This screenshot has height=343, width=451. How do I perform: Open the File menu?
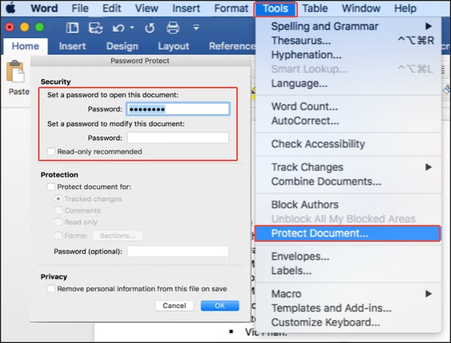[x=80, y=8]
